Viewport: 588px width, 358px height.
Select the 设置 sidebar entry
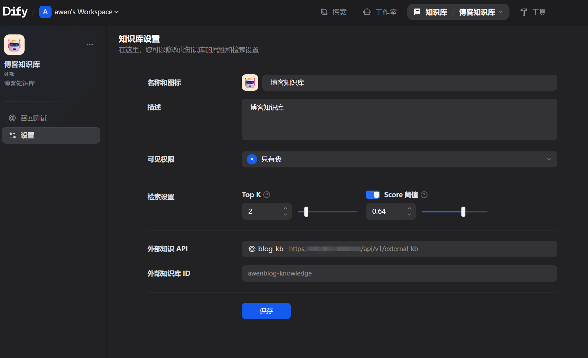pos(27,135)
